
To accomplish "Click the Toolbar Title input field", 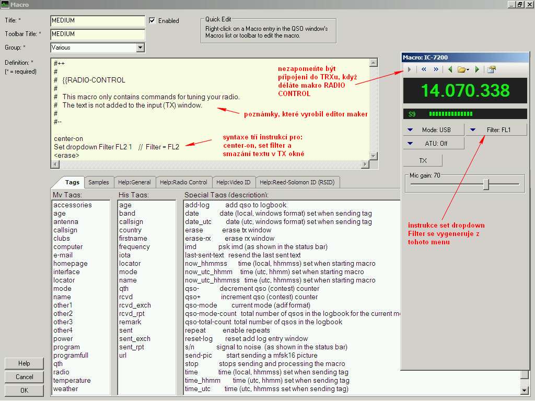I will 98,34.
